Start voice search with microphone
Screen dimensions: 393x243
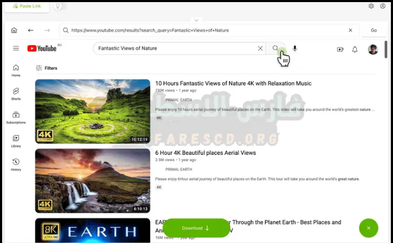click(x=295, y=48)
